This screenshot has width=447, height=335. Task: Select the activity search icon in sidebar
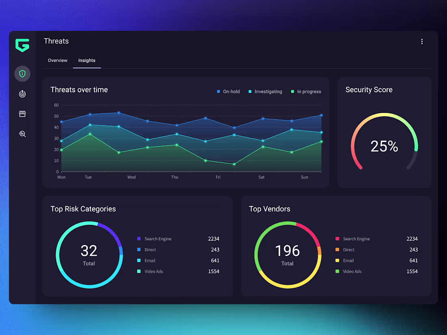click(x=22, y=134)
